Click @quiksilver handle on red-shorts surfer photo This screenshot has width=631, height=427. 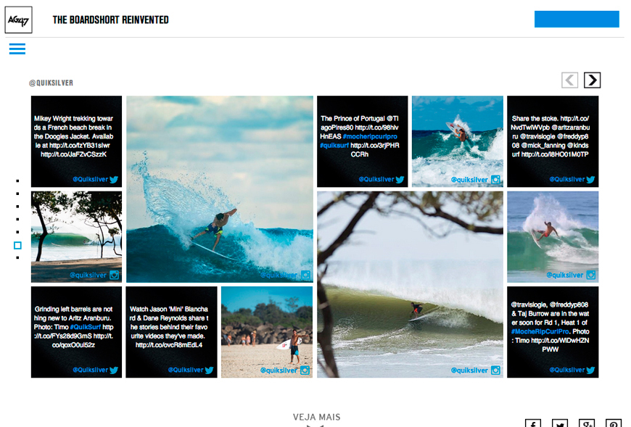[564, 275]
